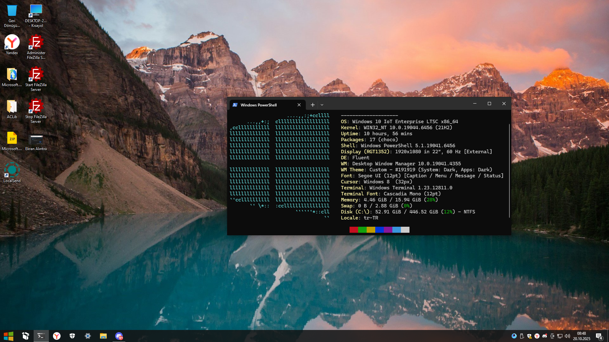Viewport: 609px width, 342px height.
Task: Click the 'Font: Segoe UI (12pt)' line
Action: [x=422, y=176]
